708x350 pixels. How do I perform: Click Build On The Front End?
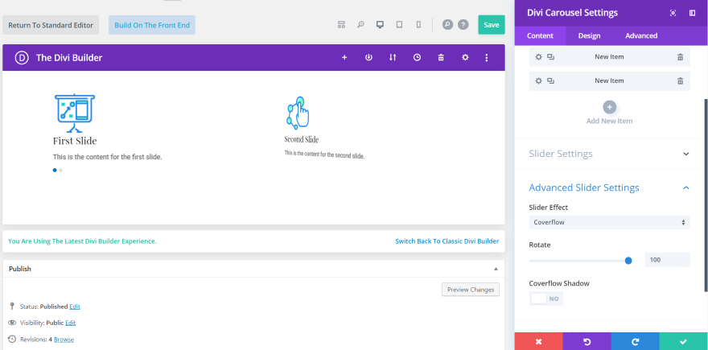click(x=152, y=25)
